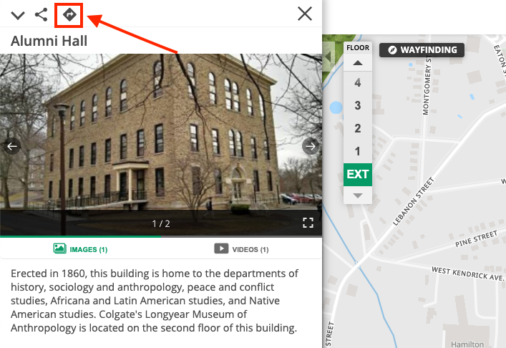Click the image slideshow progress bar
Viewport: 506px width, 348px height.
coord(161,236)
